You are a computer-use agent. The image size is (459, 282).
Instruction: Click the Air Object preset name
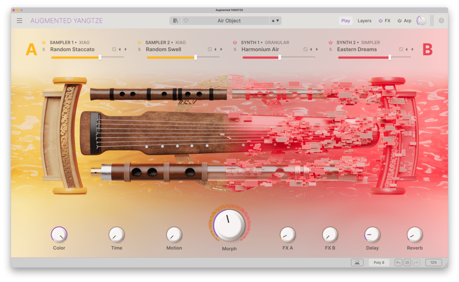229,21
